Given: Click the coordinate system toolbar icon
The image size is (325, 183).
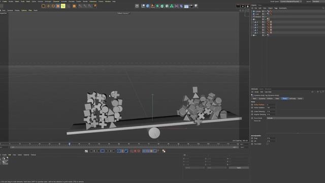Looking at the screenshot, I should tap(95, 6).
